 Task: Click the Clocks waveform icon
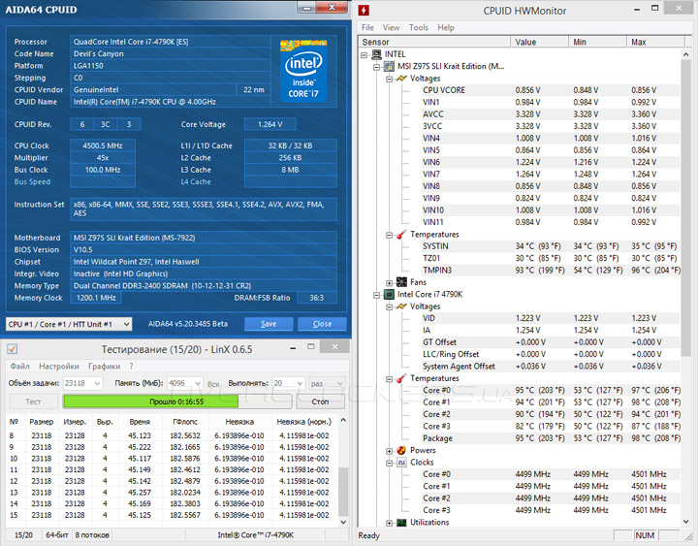[x=401, y=463]
